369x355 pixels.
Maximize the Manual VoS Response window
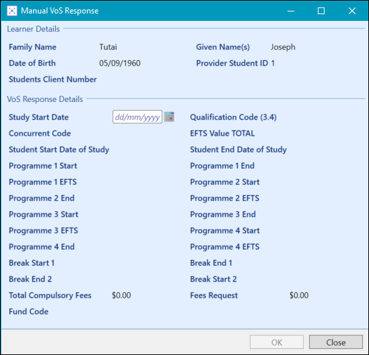click(x=321, y=11)
